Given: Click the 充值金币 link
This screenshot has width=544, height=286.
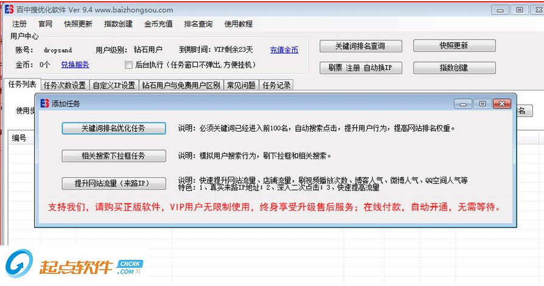Looking at the screenshot, I should [284, 50].
